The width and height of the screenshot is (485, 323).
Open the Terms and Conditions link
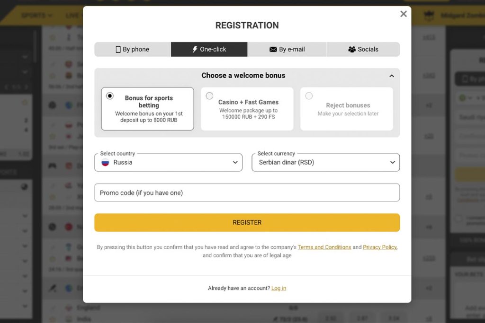[324, 247]
